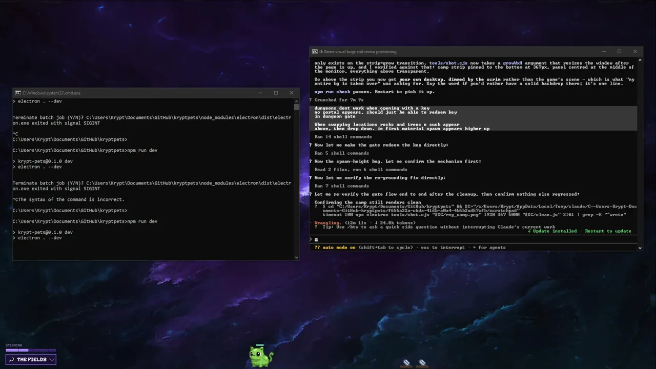The image size is (656, 369).
Task: Click 'Crunched for 7m 9s' line
Action: (339, 100)
